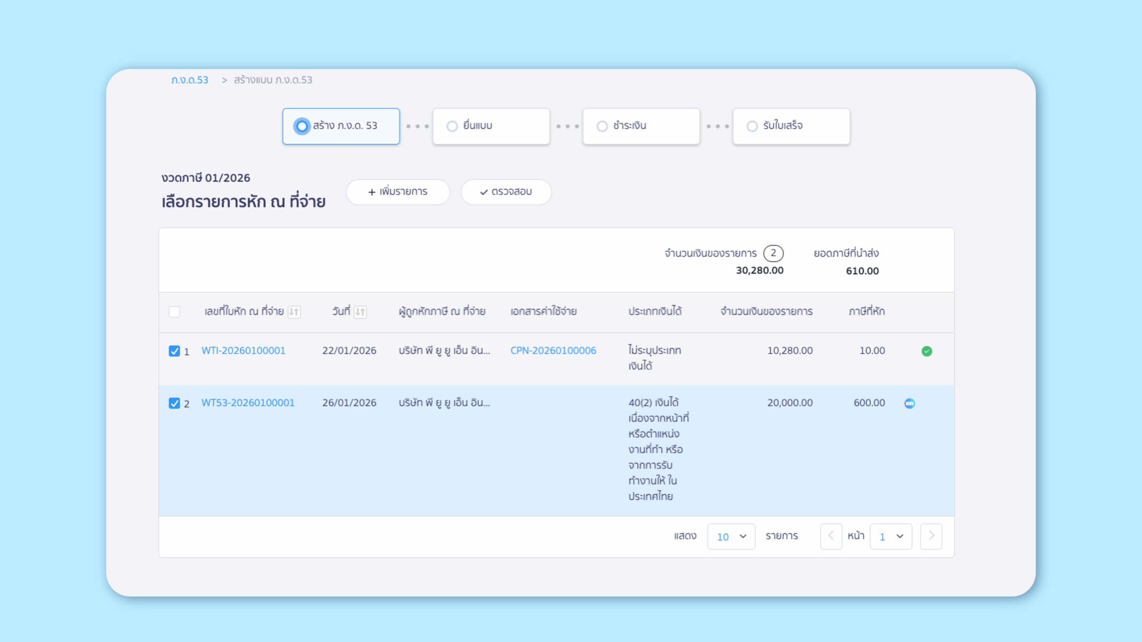
Task: Click the blue more-options icon on row 2
Action: click(910, 403)
